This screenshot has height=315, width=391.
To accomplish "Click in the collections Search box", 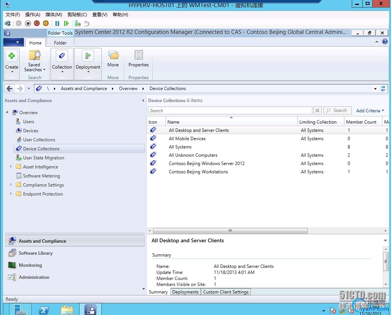I will pyautogui.click(x=230, y=110).
